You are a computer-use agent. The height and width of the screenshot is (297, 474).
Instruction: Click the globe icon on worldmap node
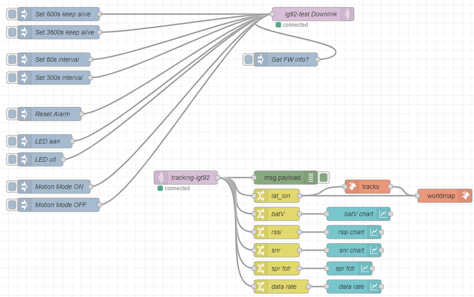(x=465, y=196)
